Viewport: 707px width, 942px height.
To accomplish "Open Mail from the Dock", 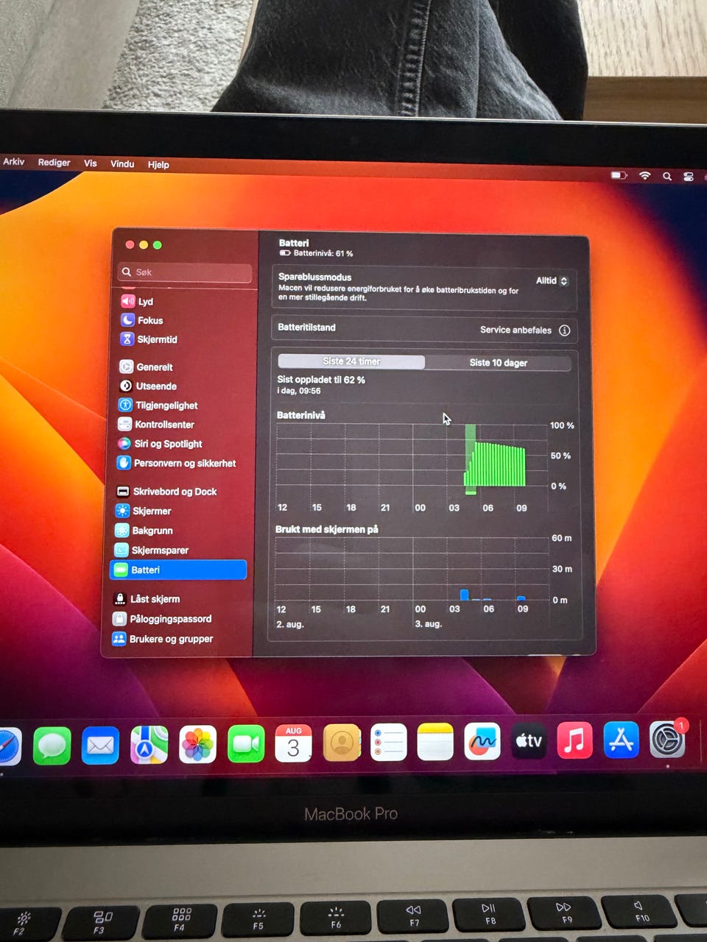I will pyautogui.click(x=100, y=745).
